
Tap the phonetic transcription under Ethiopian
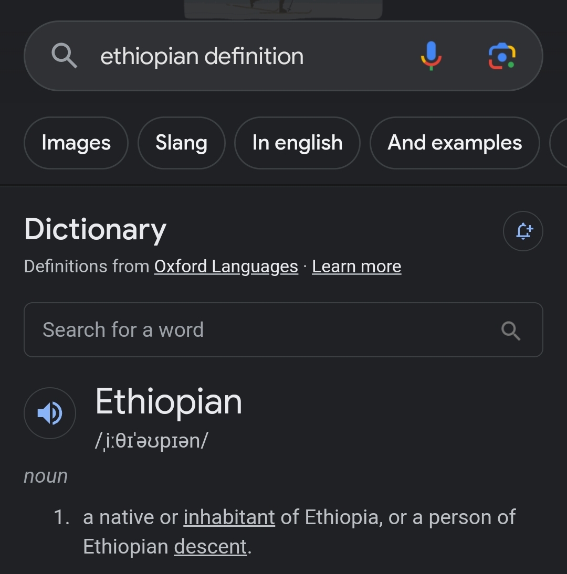coord(151,440)
